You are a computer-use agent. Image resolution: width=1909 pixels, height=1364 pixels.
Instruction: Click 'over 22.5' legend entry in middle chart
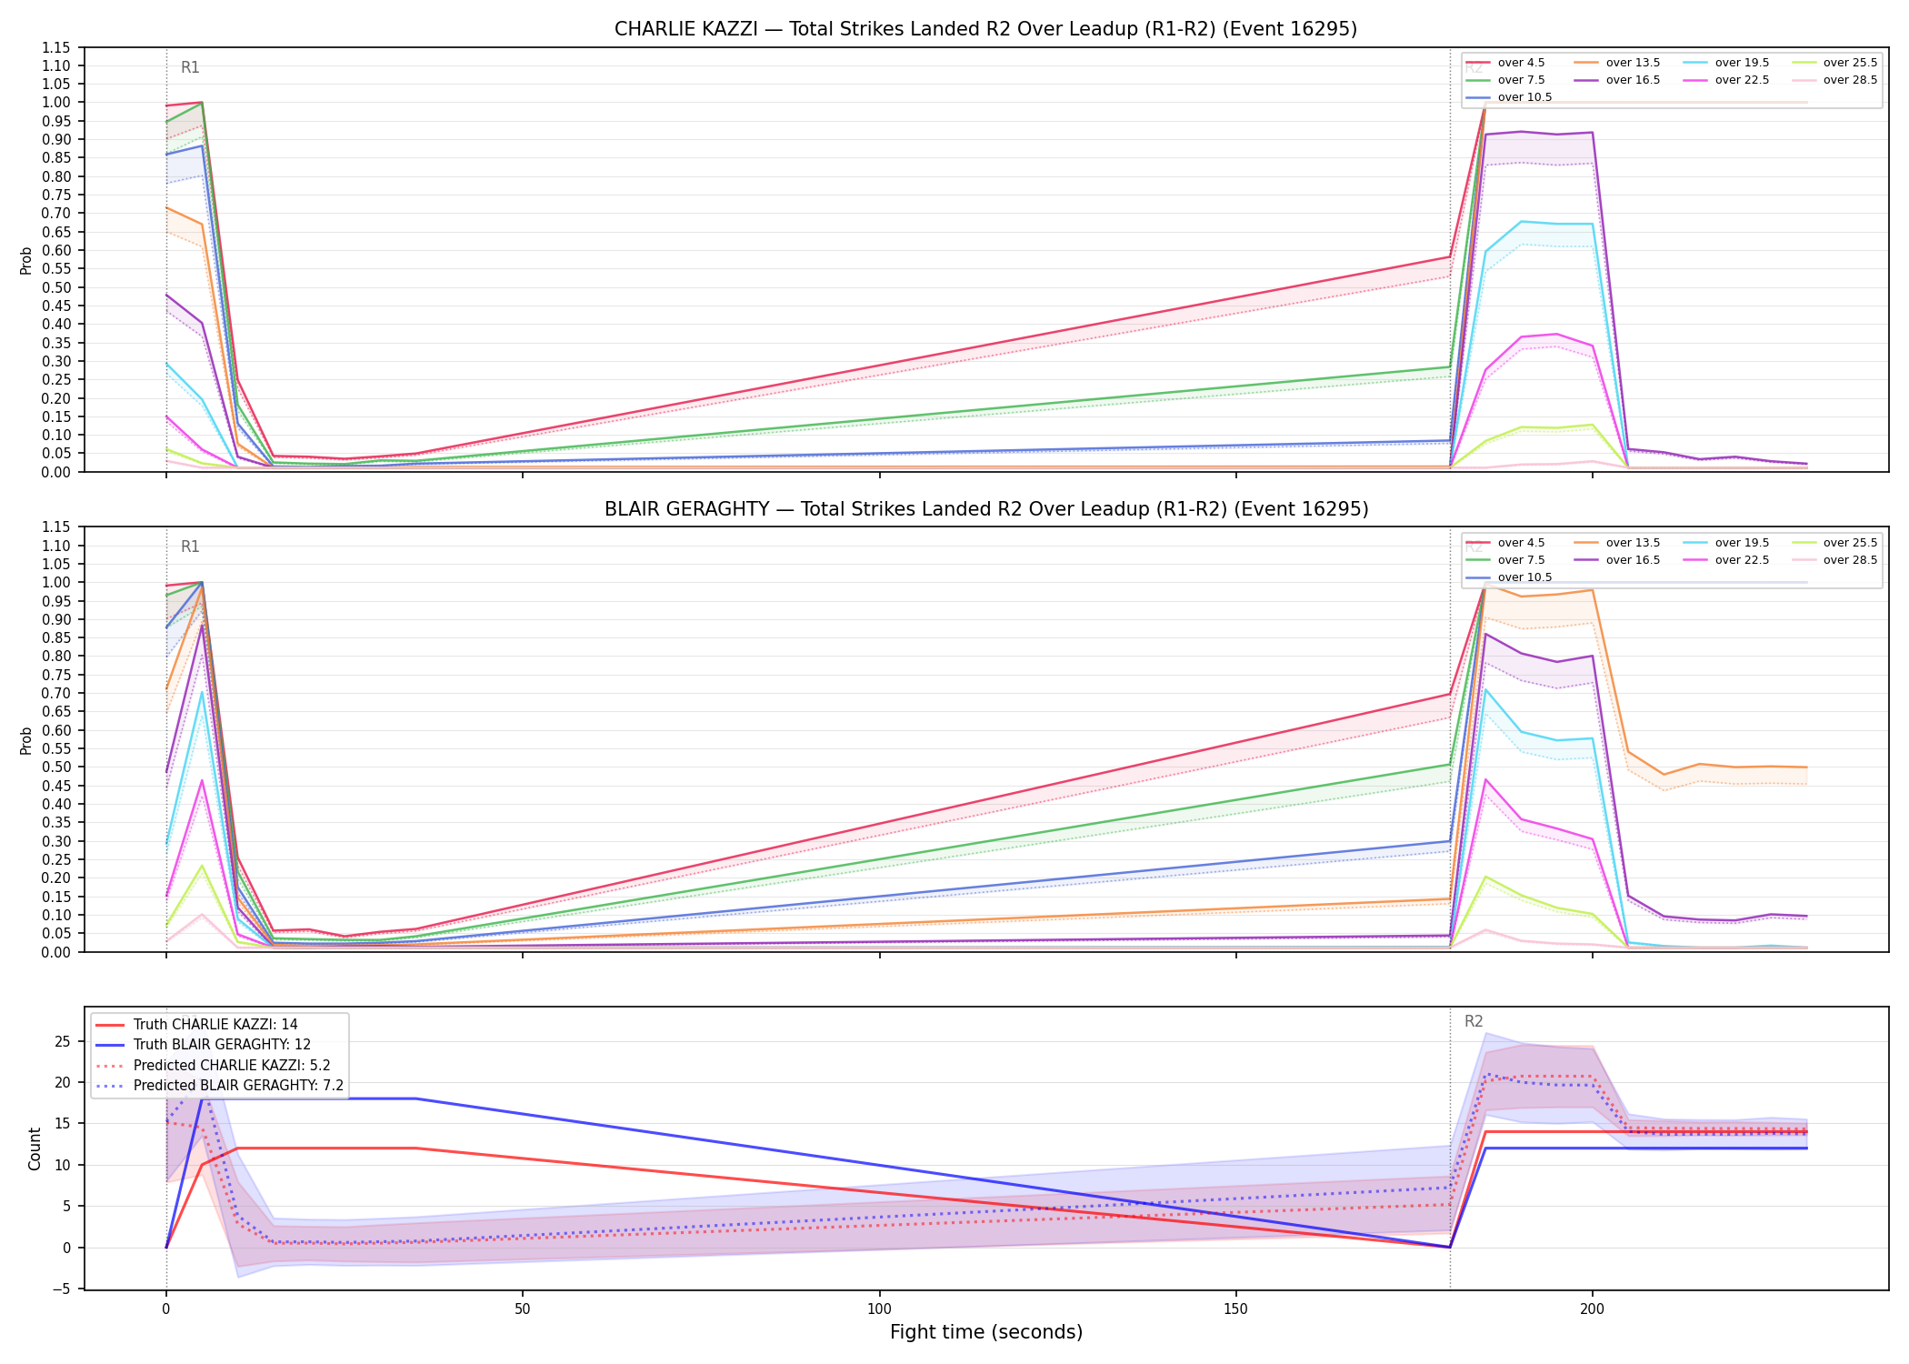click(x=1726, y=560)
